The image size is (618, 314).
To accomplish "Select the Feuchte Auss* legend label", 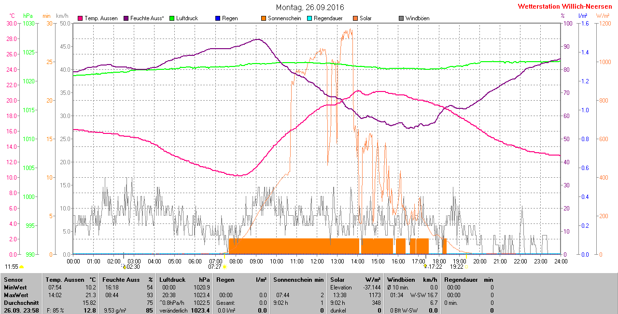I will 147,18.
